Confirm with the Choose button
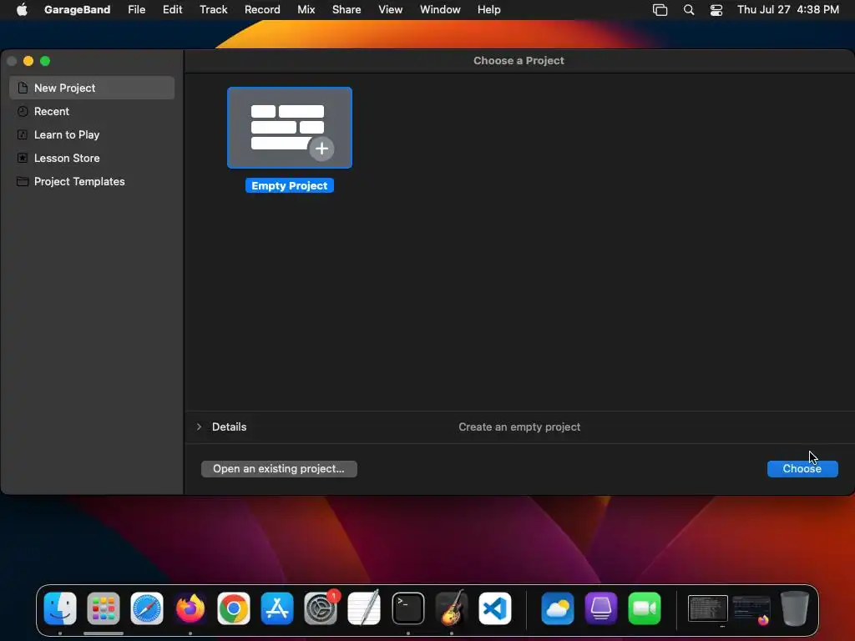The width and height of the screenshot is (855, 641). click(802, 469)
